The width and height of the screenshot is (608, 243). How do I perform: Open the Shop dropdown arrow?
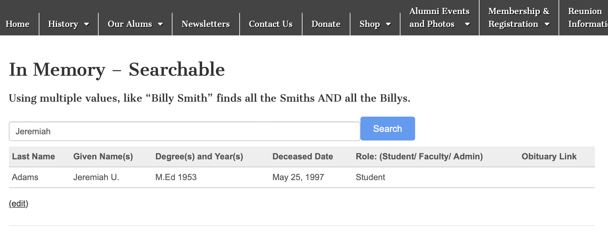click(389, 24)
